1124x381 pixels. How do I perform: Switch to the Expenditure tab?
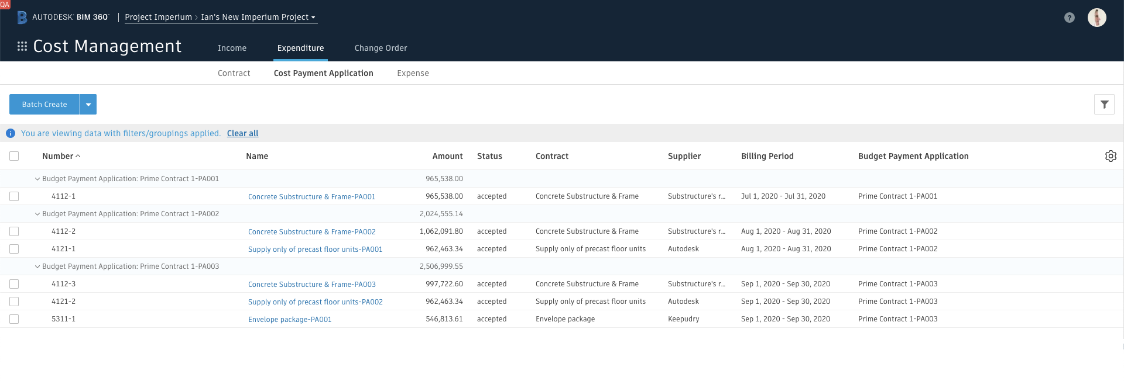point(300,48)
